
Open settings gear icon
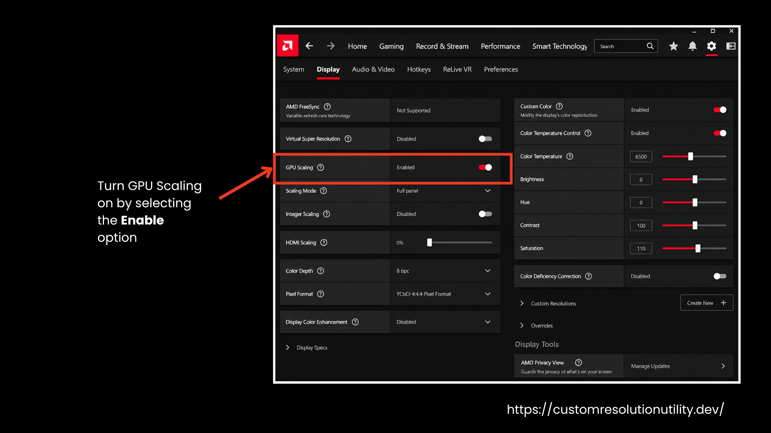point(712,46)
